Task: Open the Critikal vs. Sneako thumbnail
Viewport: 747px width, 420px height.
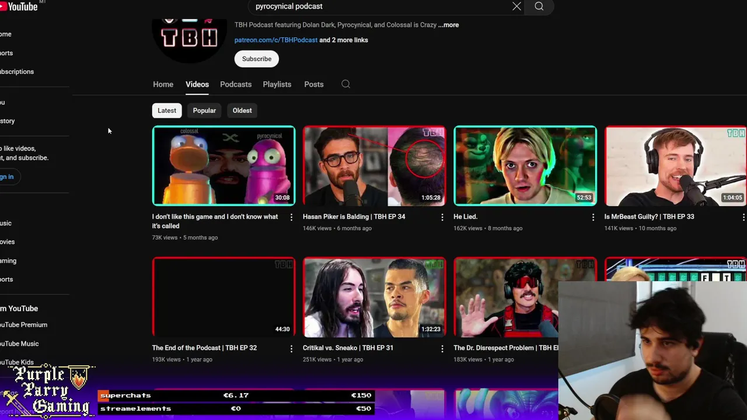Action: pyautogui.click(x=374, y=297)
